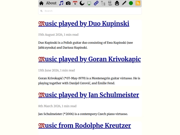
Task: Open the calendar archive icon
Action: pyautogui.click(x=75, y=3)
